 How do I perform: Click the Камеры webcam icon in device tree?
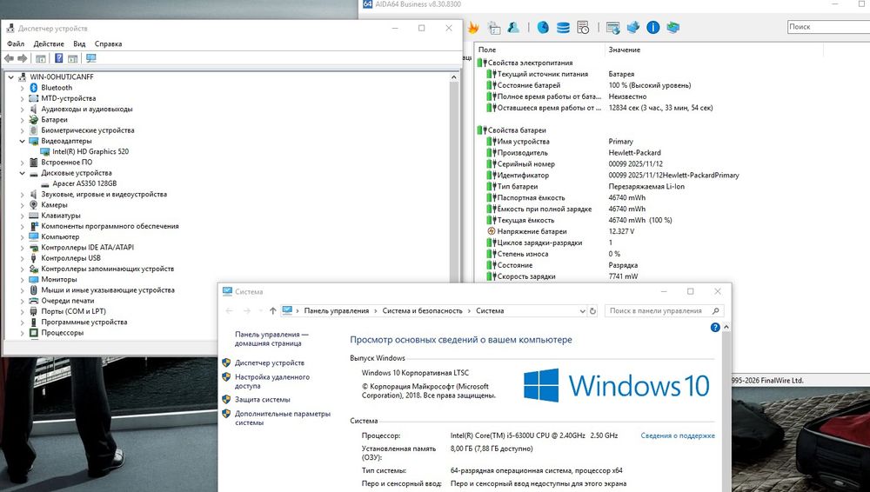pyautogui.click(x=33, y=204)
